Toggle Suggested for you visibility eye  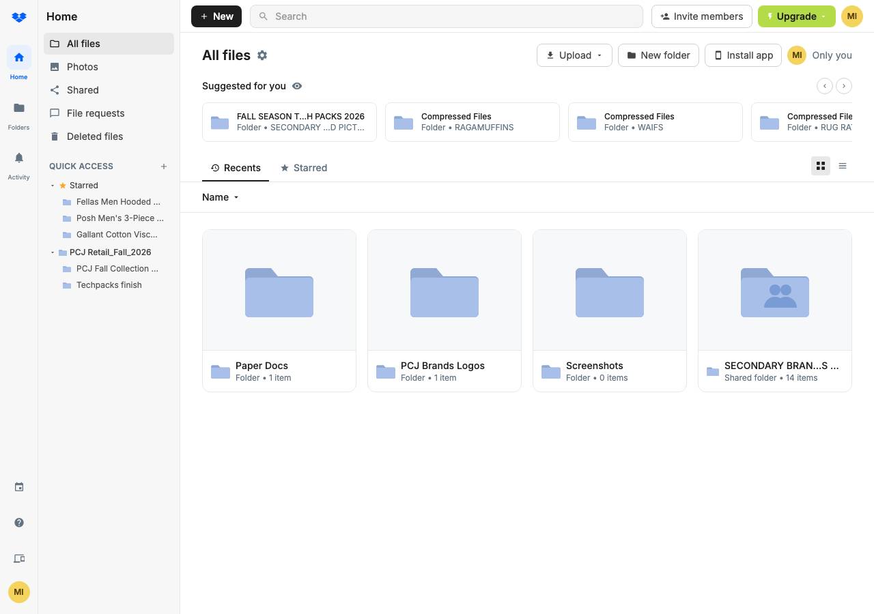[297, 86]
